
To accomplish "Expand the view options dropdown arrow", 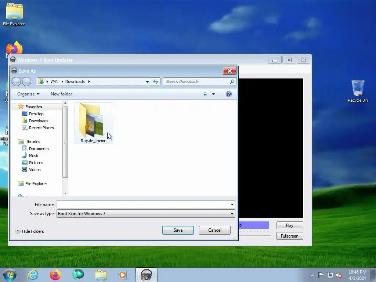I will [x=213, y=94].
